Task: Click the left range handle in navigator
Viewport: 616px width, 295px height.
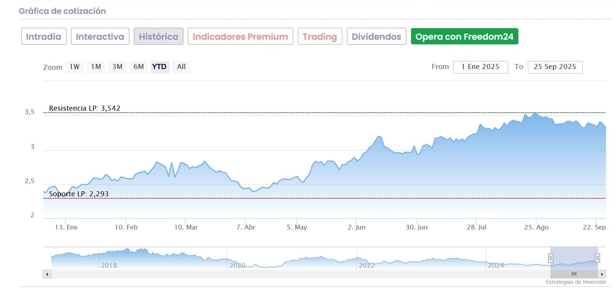Action: click(x=551, y=258)
